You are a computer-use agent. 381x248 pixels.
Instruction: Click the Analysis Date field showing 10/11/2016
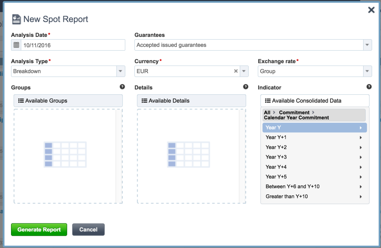(x=73, y=45)
